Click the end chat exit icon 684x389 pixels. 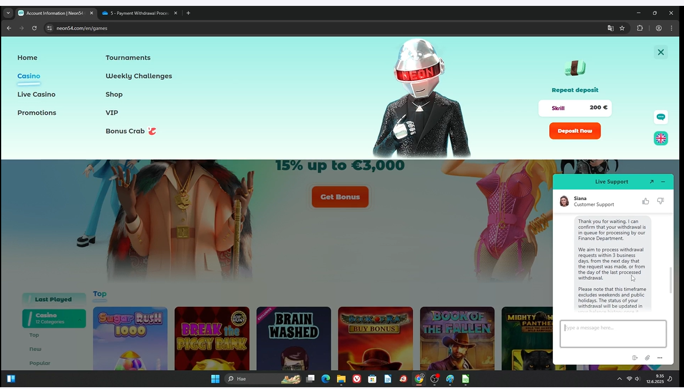(x=635, y=358)
